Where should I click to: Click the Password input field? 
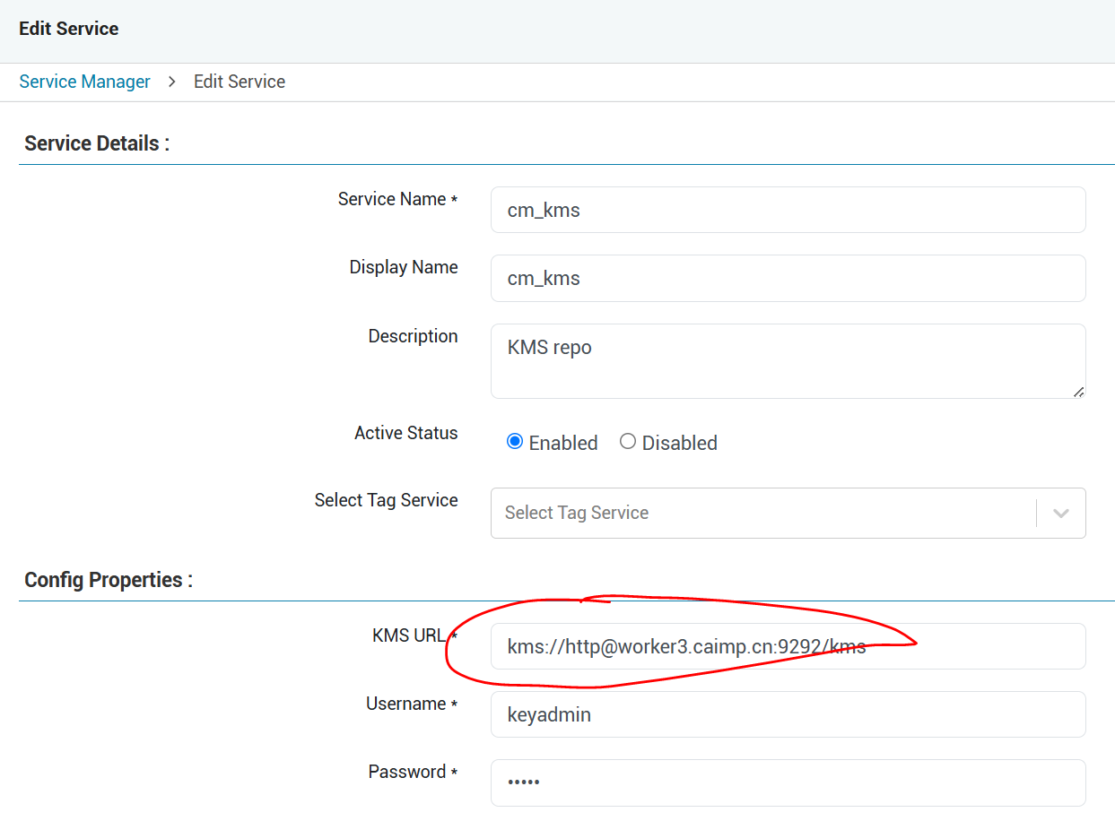[x=788, y=782]
